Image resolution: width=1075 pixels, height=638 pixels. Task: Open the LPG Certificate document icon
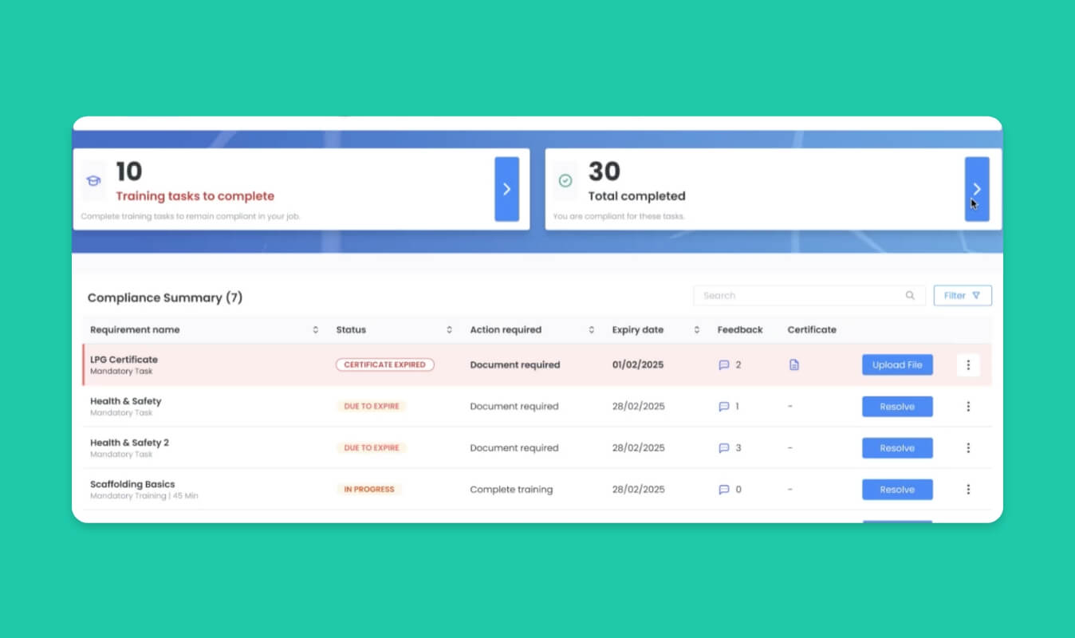click(793, 365)
